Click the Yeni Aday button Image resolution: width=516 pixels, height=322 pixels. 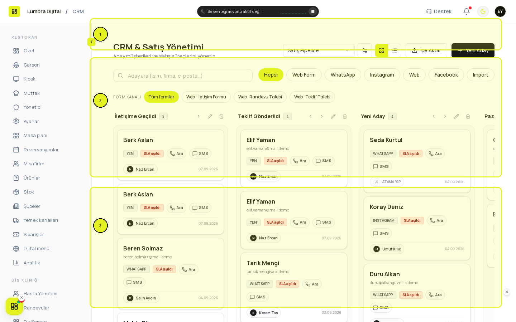coord(473,50)
